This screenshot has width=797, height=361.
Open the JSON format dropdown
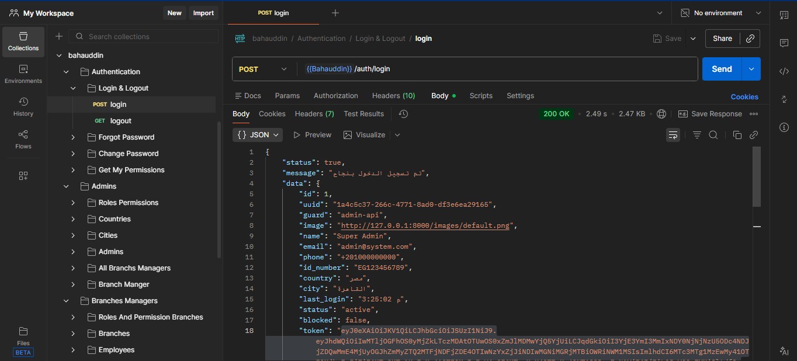tap(258, 135)
